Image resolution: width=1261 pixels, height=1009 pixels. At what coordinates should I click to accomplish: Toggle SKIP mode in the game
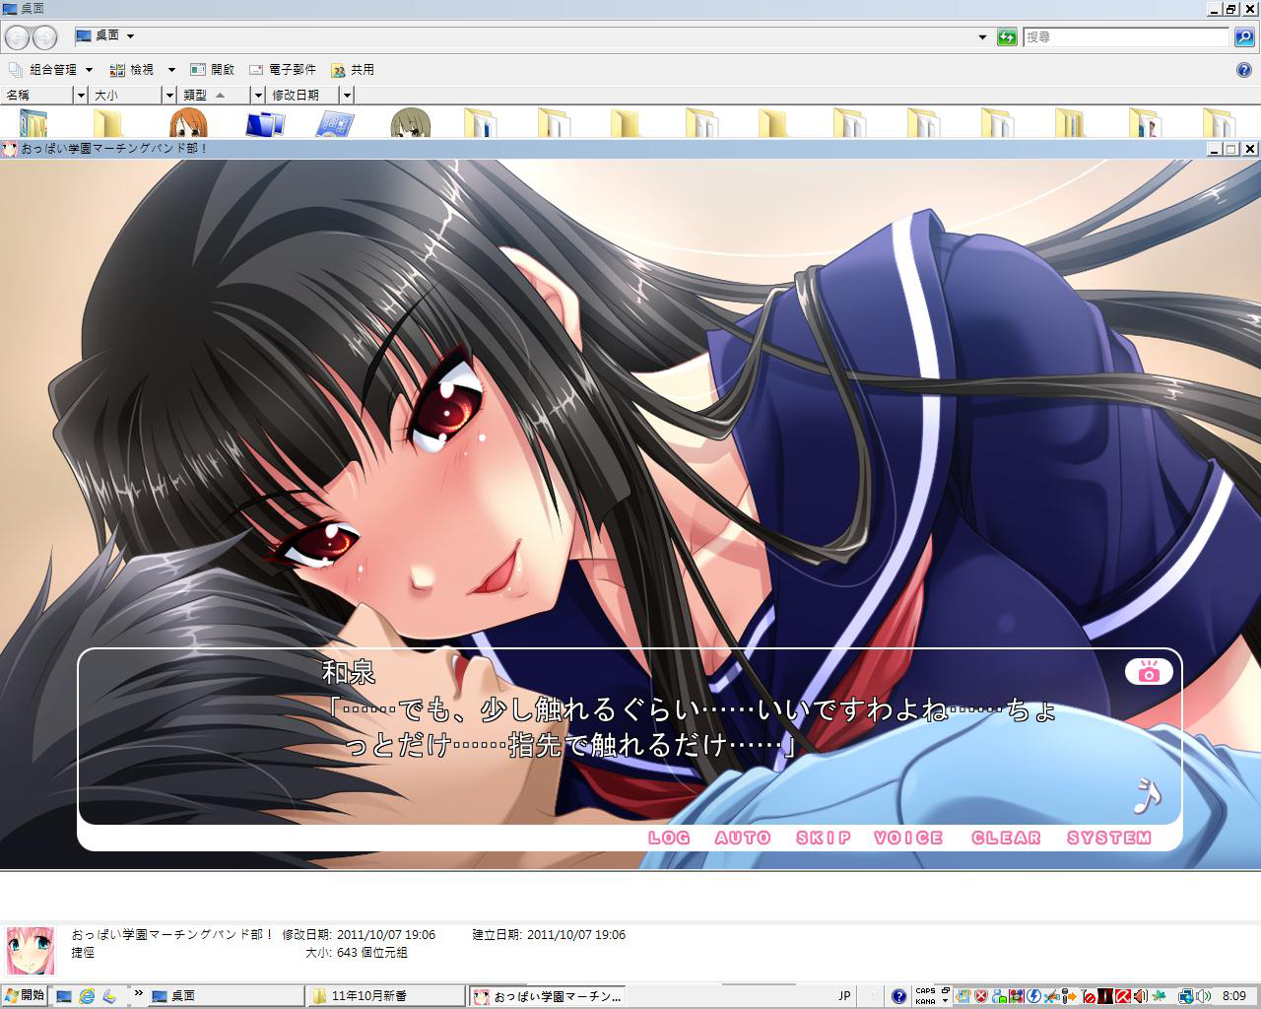824,838
